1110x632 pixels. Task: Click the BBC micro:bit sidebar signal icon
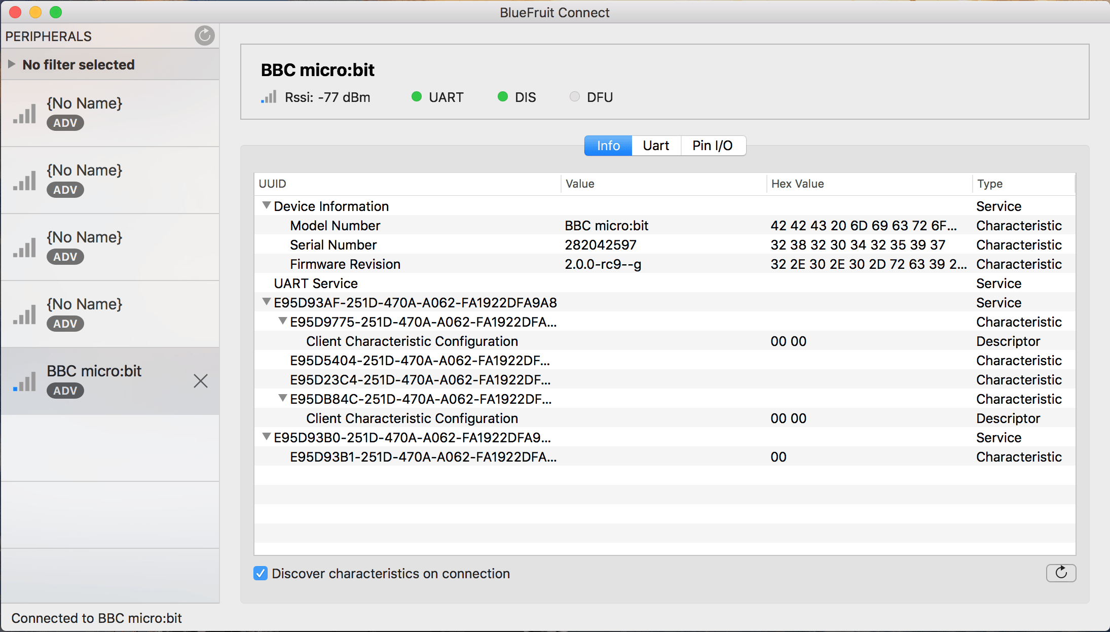pos(25,381)
